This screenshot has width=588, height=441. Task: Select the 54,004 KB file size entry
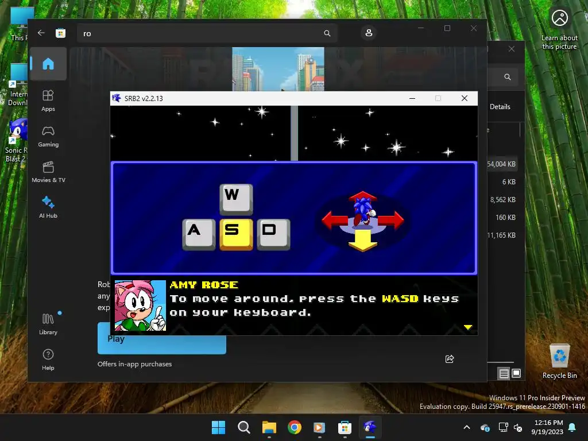pos(502,164)
